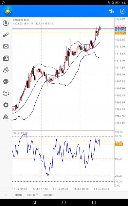Tap the 21 Jul 07:30 time label
The width and height of the screenshot is (128, 206).
(x=101, y=189)
